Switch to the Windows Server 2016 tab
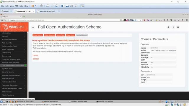This screenshot has width=189, height=106. point(47,11)
